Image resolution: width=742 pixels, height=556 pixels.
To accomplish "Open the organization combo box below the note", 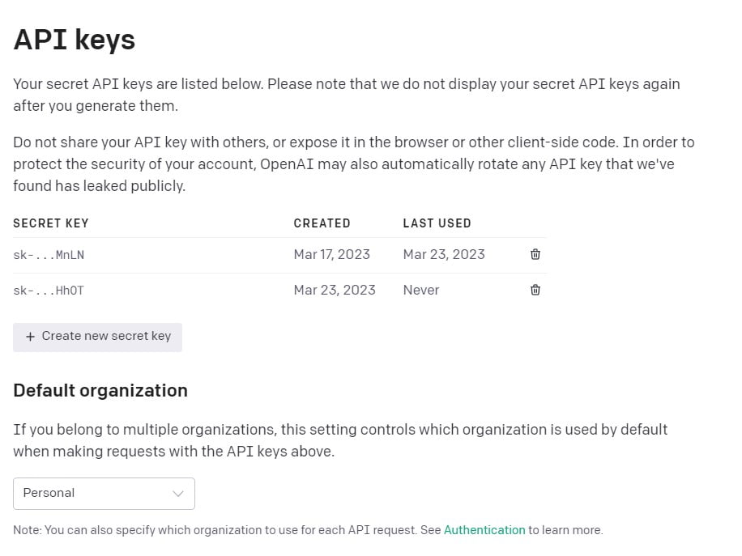I will (104, 493).
